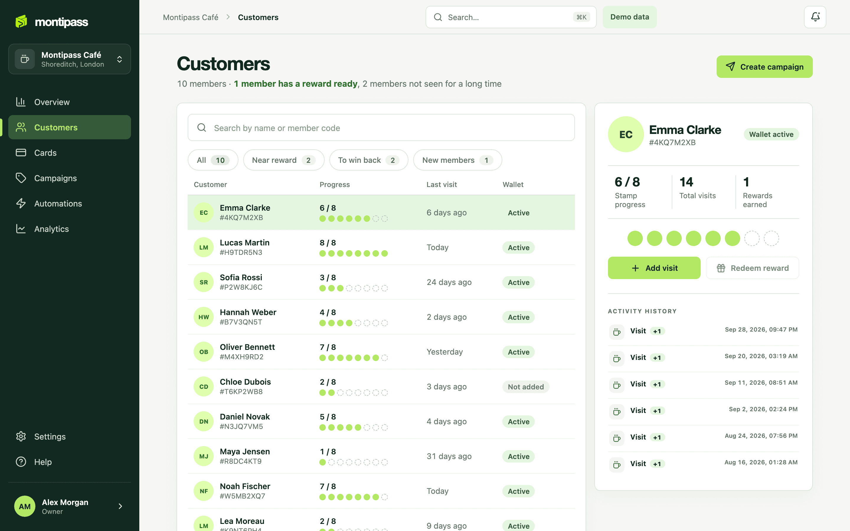Click the paper plane icon on Create campaign
Viewport: 850px width, 531px height.
coord(730,66)
